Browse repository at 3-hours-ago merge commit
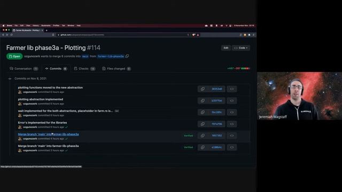The width and height of the screenshot is (342, 192). tap(231, 147)
